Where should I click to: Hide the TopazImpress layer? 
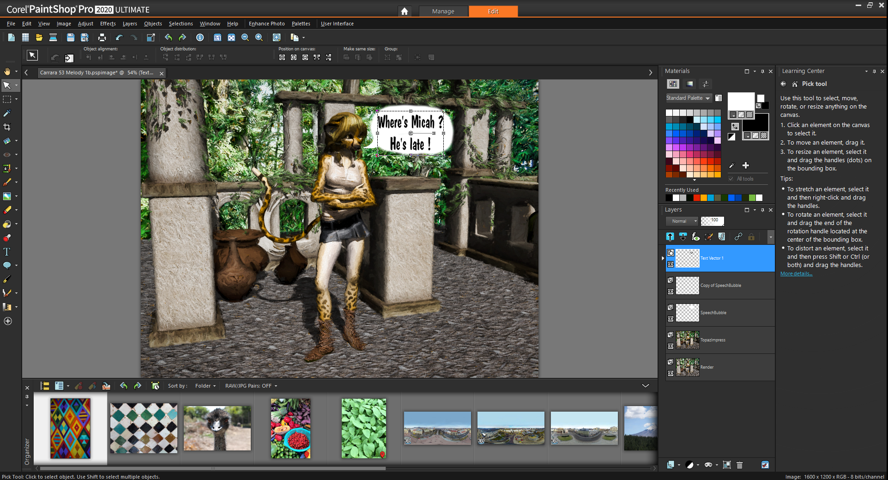tap(671, 346)
